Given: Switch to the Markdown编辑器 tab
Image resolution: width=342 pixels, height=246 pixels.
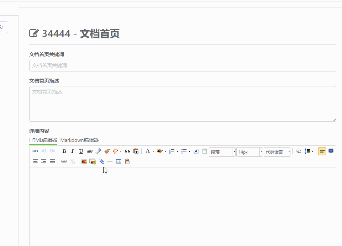Looking at the screenshot, I should pyautogui.click(x=79, y=140).
